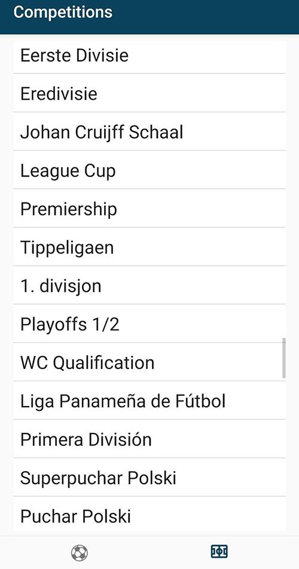The image size is (299, 569).
Task: Tap the football pitch competitions icon
Action: pos(219,552)
